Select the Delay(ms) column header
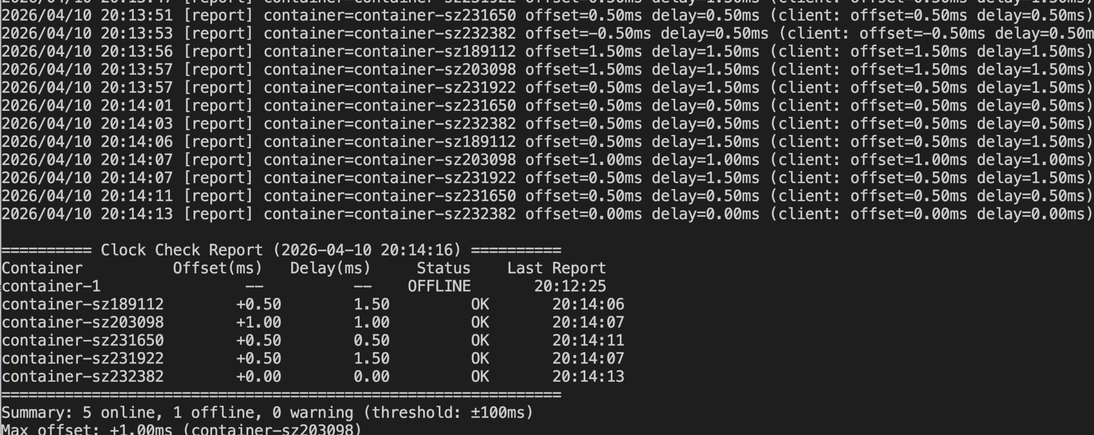Image resolution: width=1094 pixels, height=435 pixels. tap(330, 268)
